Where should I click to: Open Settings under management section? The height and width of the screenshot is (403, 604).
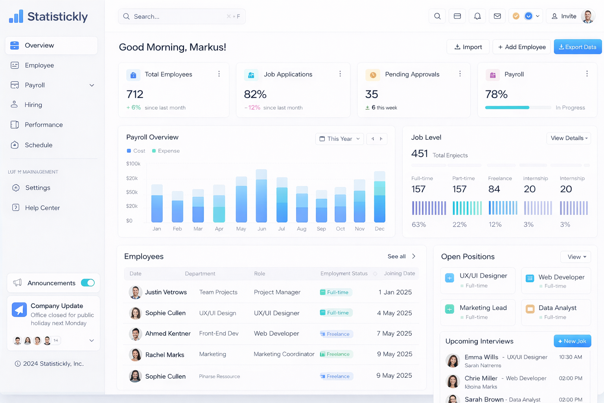(37, 188)
